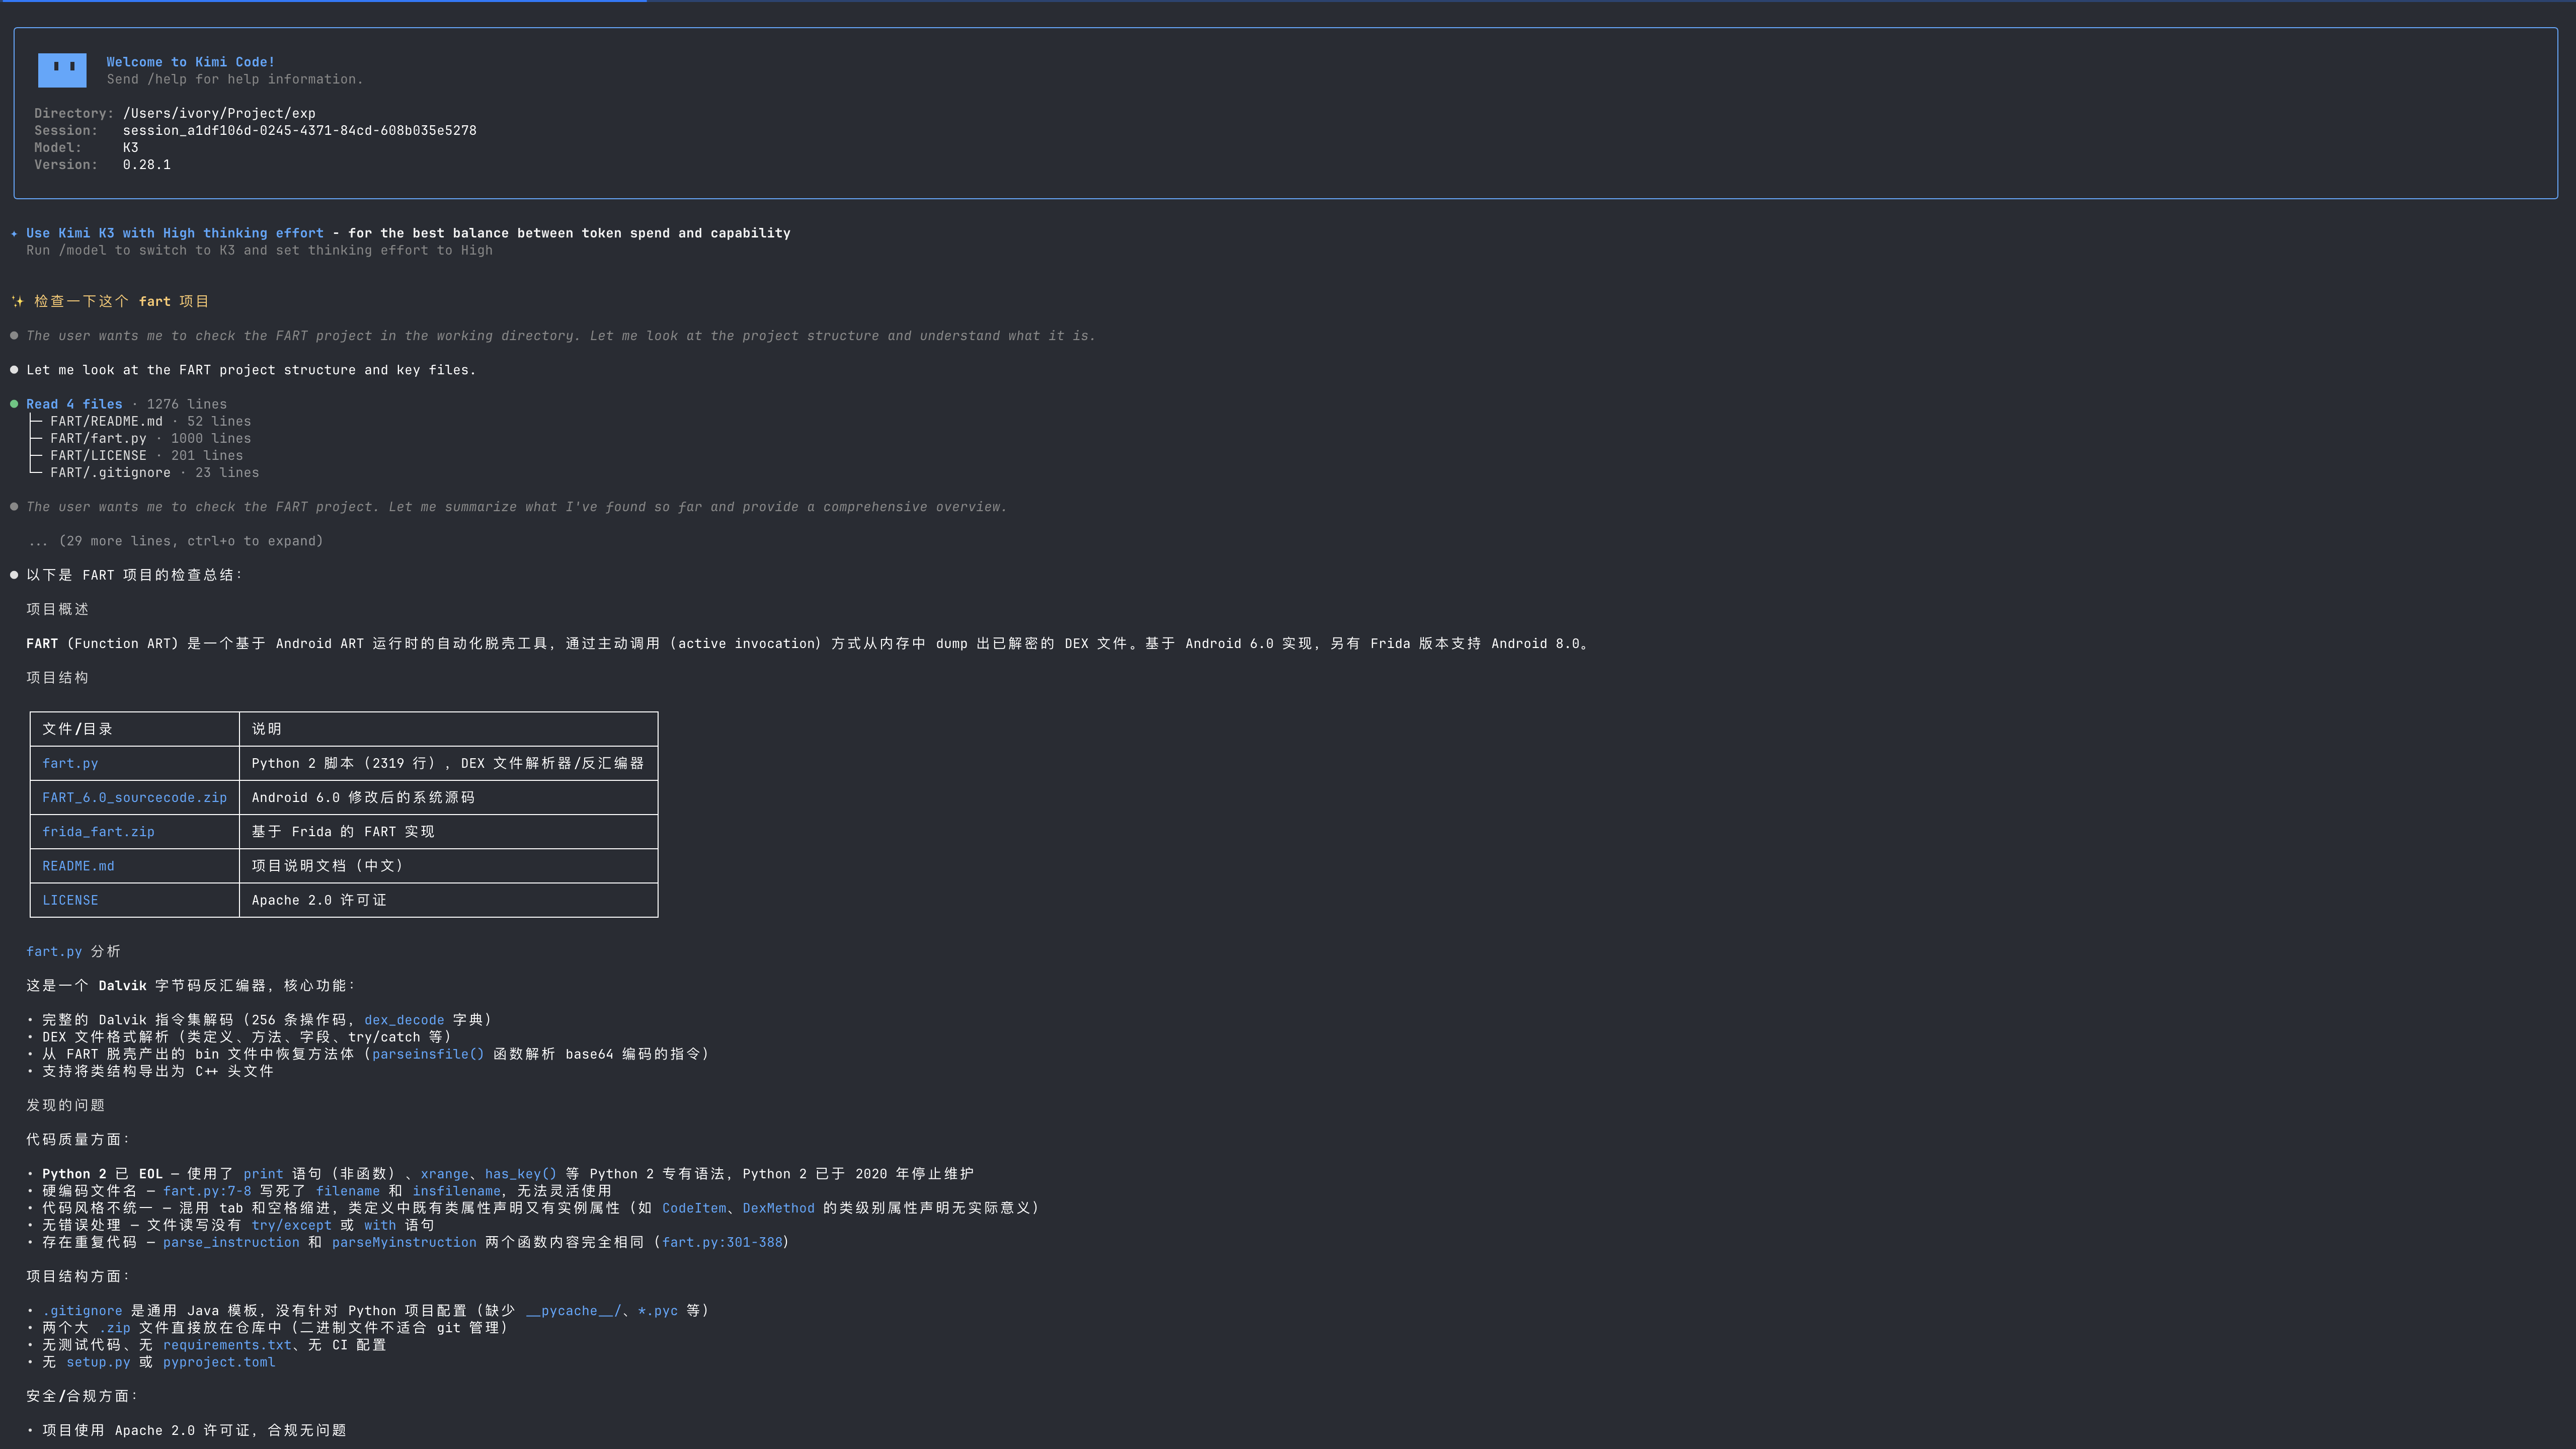Select FART/LICENSE in the read files list
This screenshot has height=1449, width=2576.
[x=98, y=455]
